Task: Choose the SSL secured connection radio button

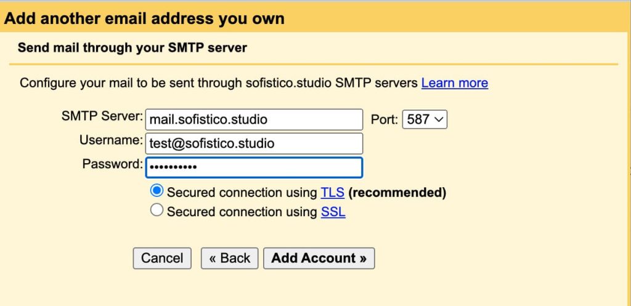Action: (157, 211)
